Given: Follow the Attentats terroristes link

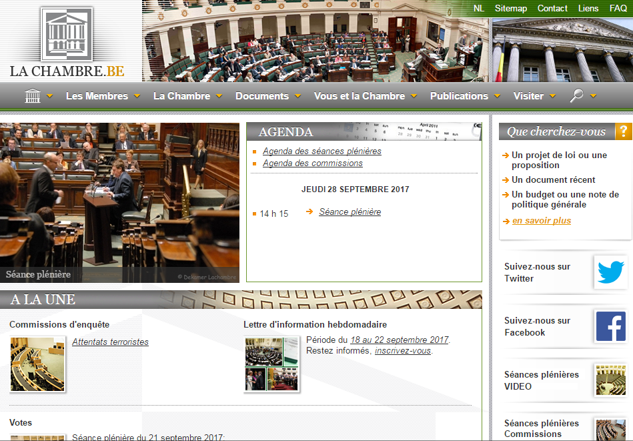Looking at the screenshot, I should click(x=110, y=342).
